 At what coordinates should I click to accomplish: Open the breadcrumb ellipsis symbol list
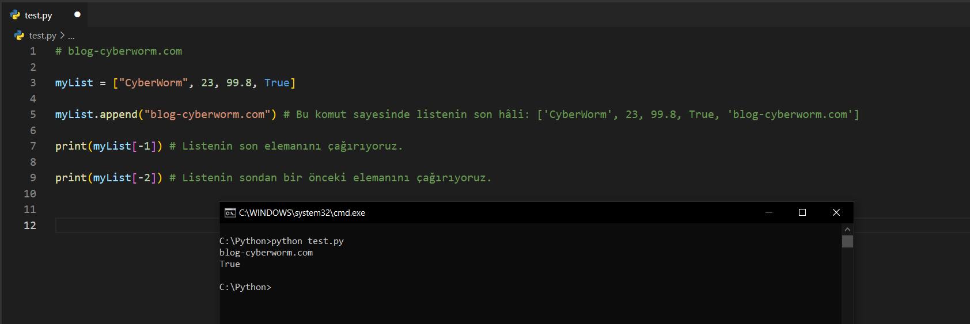tap(71, 36)
